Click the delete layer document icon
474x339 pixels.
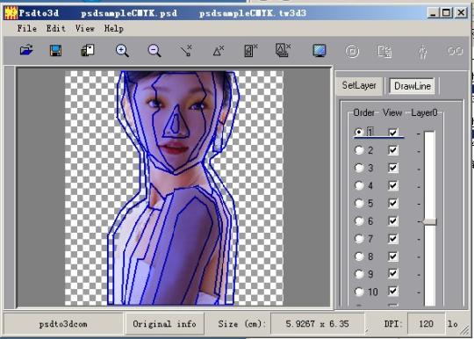click(250, 50)
